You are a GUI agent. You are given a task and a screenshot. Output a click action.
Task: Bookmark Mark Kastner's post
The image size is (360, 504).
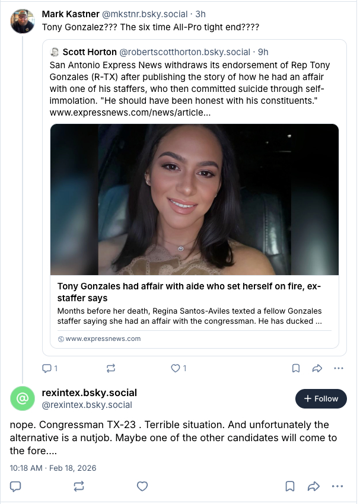295,368
